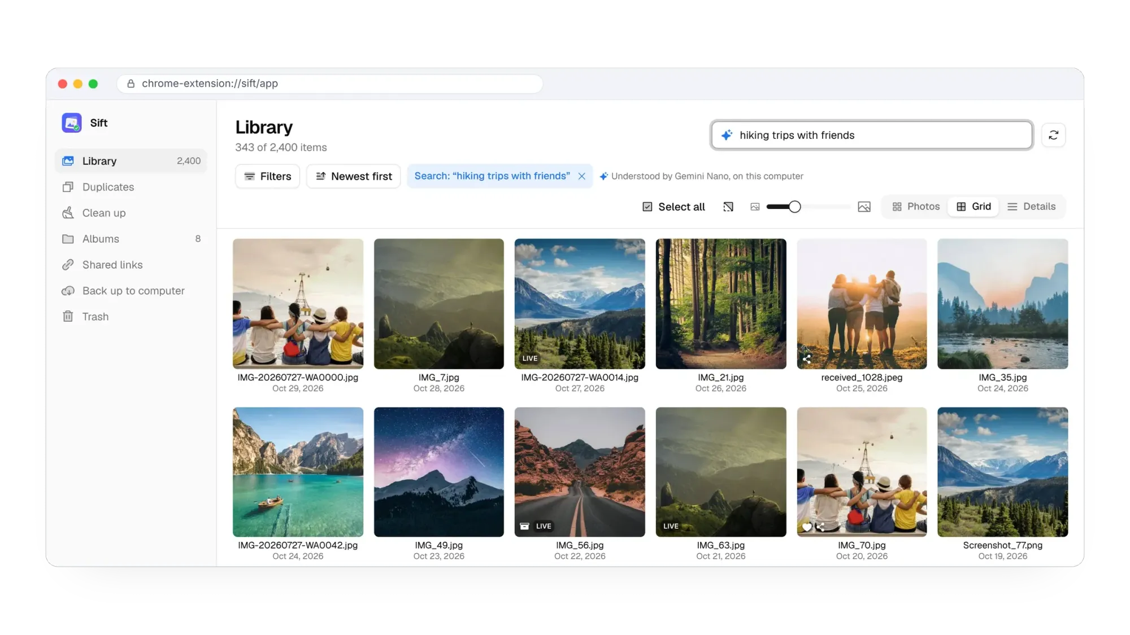Click LIVE badge on IMG-20260727-WA0014.jpg
The image size is (1130, 635).
[x=530, y=358]
